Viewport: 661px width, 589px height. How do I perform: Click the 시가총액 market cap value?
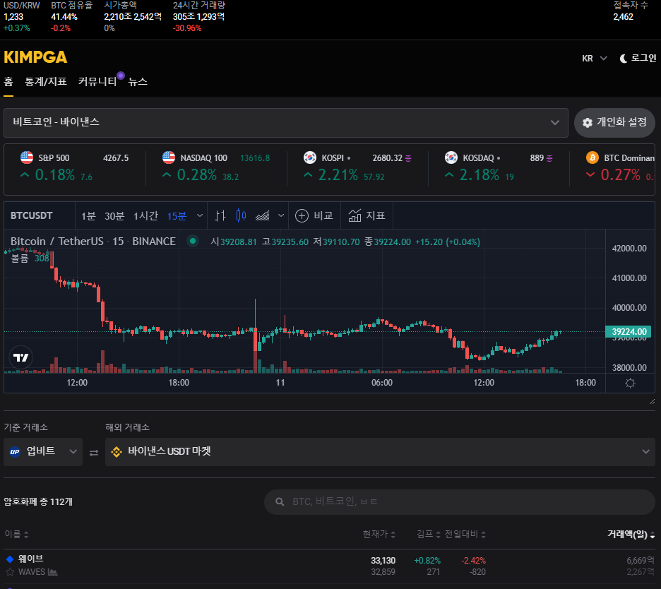pos(133,17)
